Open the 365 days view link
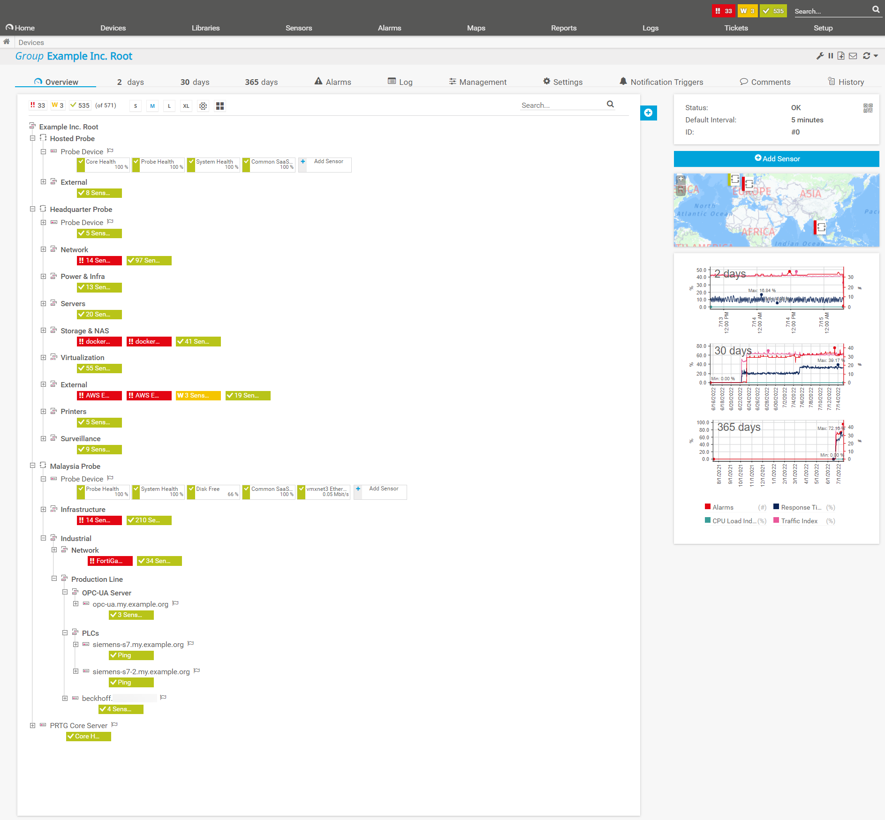The image size is (885, 820). [x=261, y=82]
